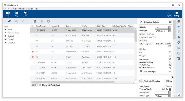Select the order row for Dave Scott
Screen dimensions: 185x101
pyautogui.click(x=82, y=35)
